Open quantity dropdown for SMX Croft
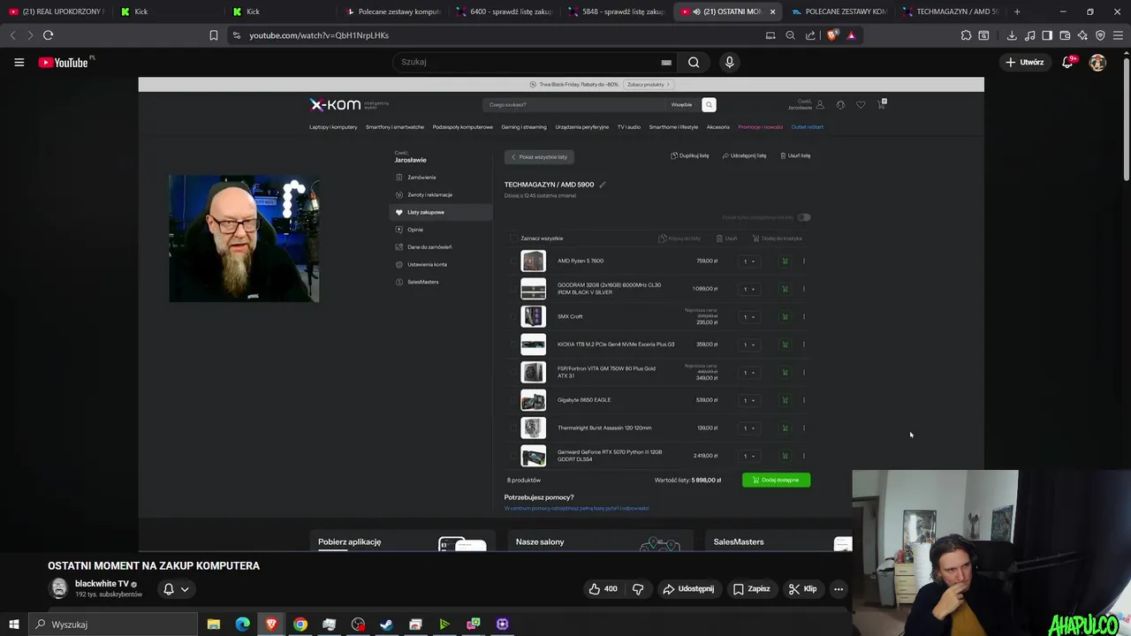 point(749,316)
